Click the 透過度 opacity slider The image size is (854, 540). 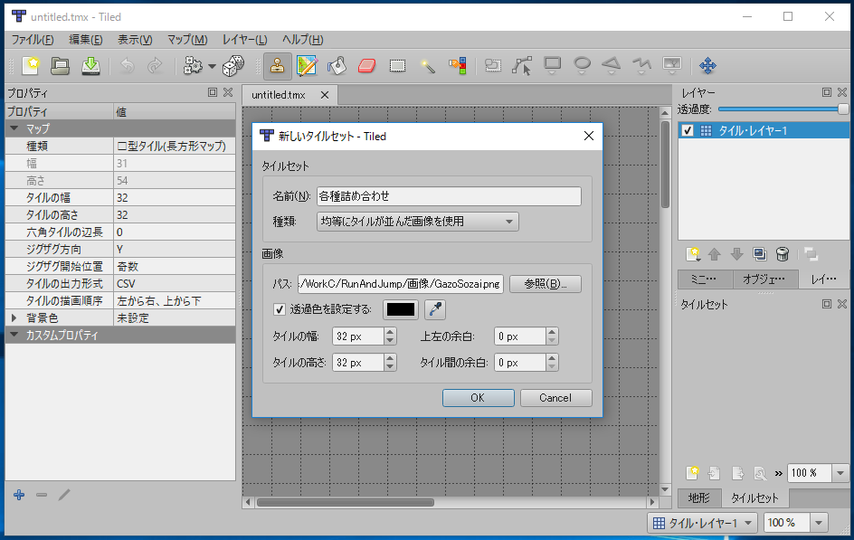pos(783,109)
